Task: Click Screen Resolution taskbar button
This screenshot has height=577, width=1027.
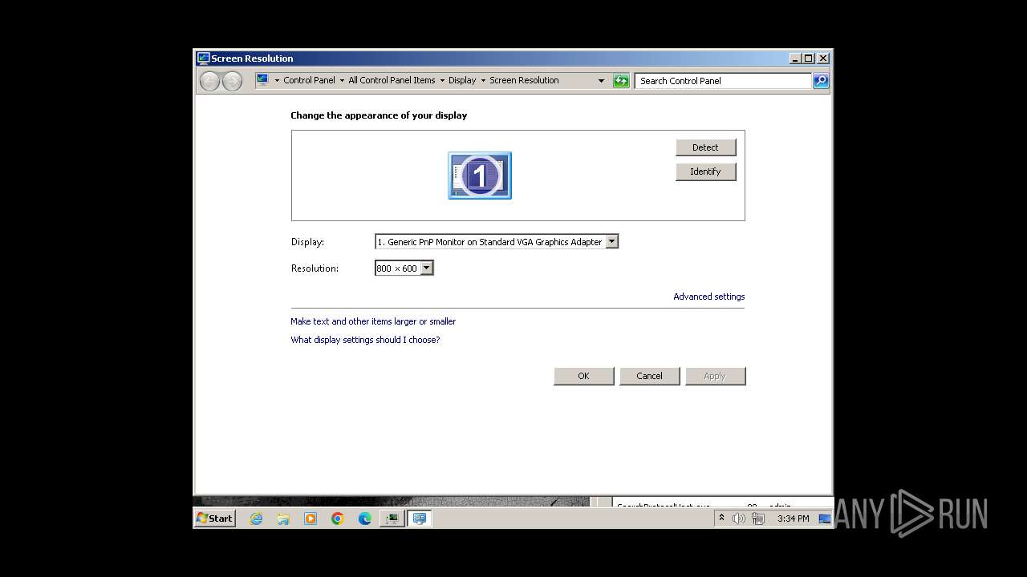Action: pos(419,518)
